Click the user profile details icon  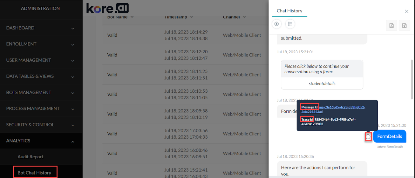point(277,24)
